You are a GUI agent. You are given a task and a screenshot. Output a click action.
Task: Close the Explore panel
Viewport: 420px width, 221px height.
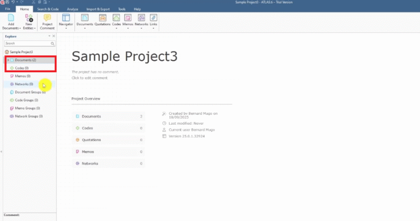pos(54,36)
